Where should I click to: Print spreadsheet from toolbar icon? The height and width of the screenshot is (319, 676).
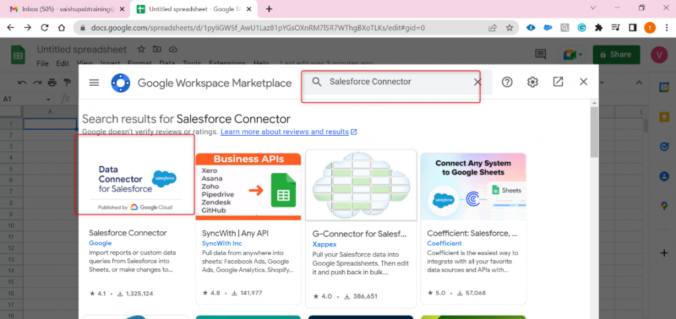click(x=52, y=82)
